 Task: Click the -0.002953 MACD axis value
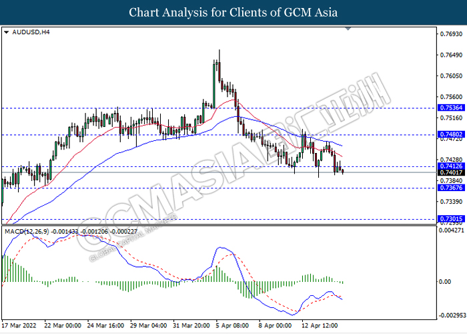coord(451,315)
